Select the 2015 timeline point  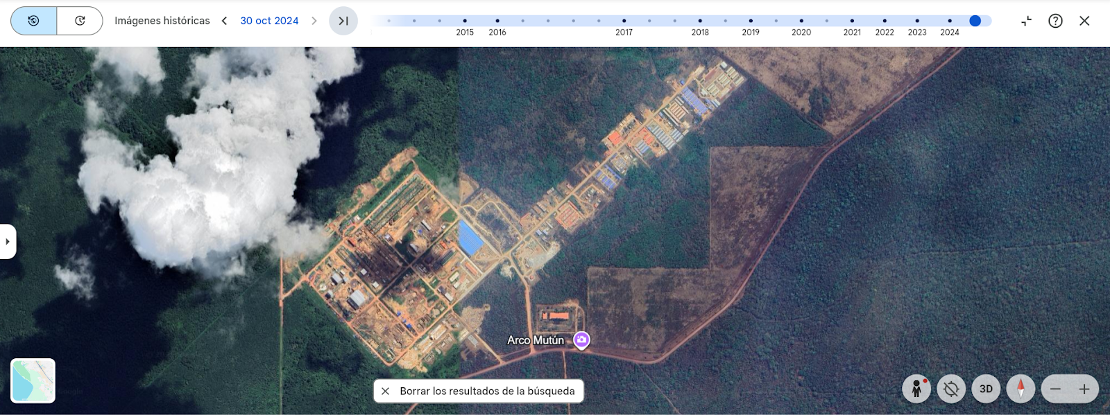pos(465,21)
